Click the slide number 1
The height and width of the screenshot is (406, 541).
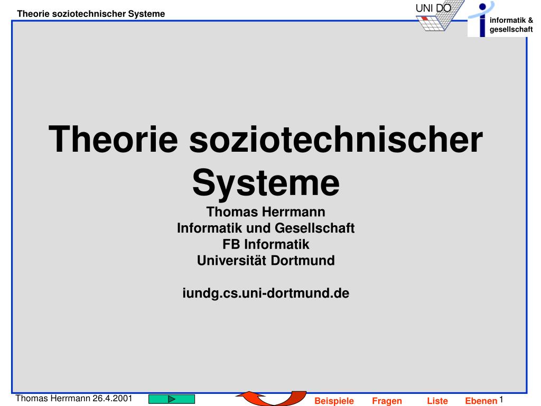pos(501,400)
